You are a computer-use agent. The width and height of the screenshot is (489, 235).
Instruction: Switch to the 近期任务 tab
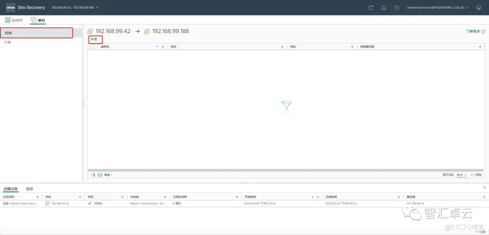[10, 189]
